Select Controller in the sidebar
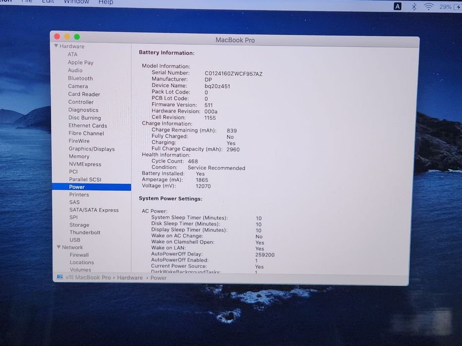The image size is (462, 346). coord(81,102)
